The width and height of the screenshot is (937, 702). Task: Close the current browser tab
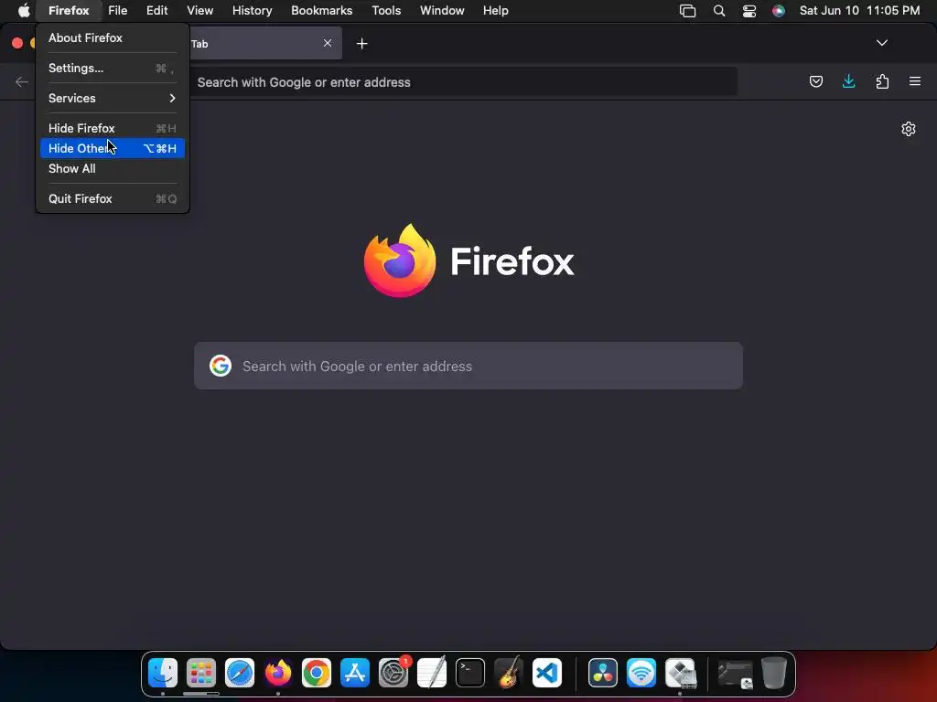click(x=328, y=43)
